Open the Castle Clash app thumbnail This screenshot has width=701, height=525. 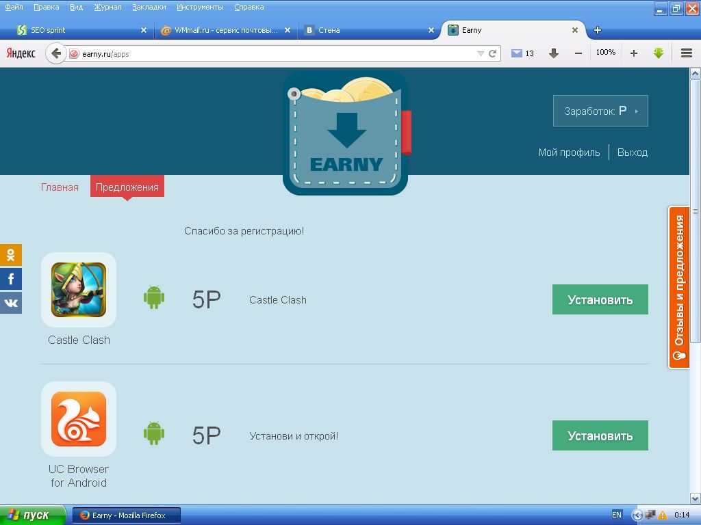tap(79, 290)
